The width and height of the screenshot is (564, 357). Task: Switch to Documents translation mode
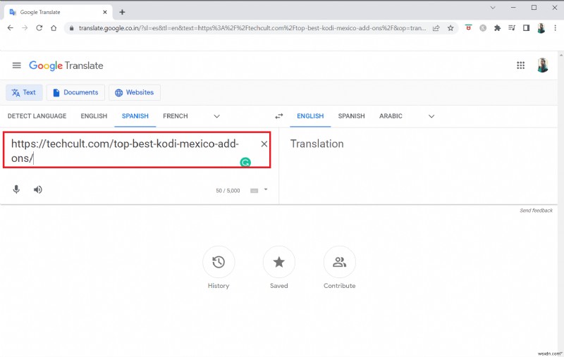tap(75, 93)
